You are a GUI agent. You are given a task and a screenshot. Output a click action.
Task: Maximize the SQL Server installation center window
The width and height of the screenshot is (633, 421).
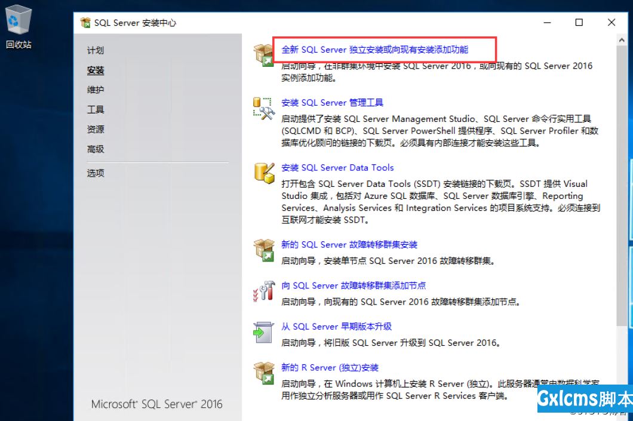pos(579,23)
